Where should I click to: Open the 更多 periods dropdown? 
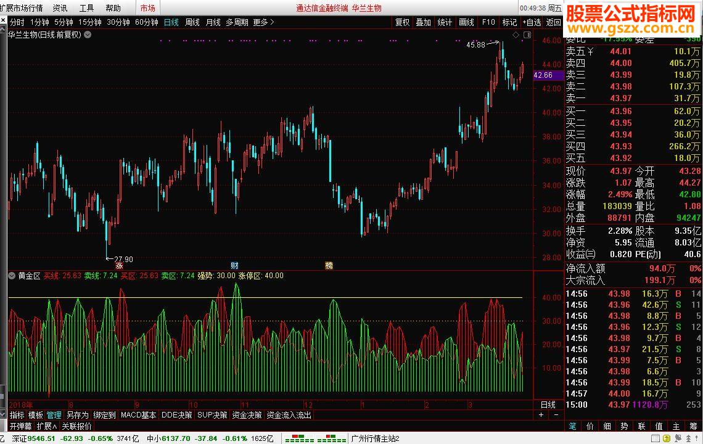tap(263, 22)
